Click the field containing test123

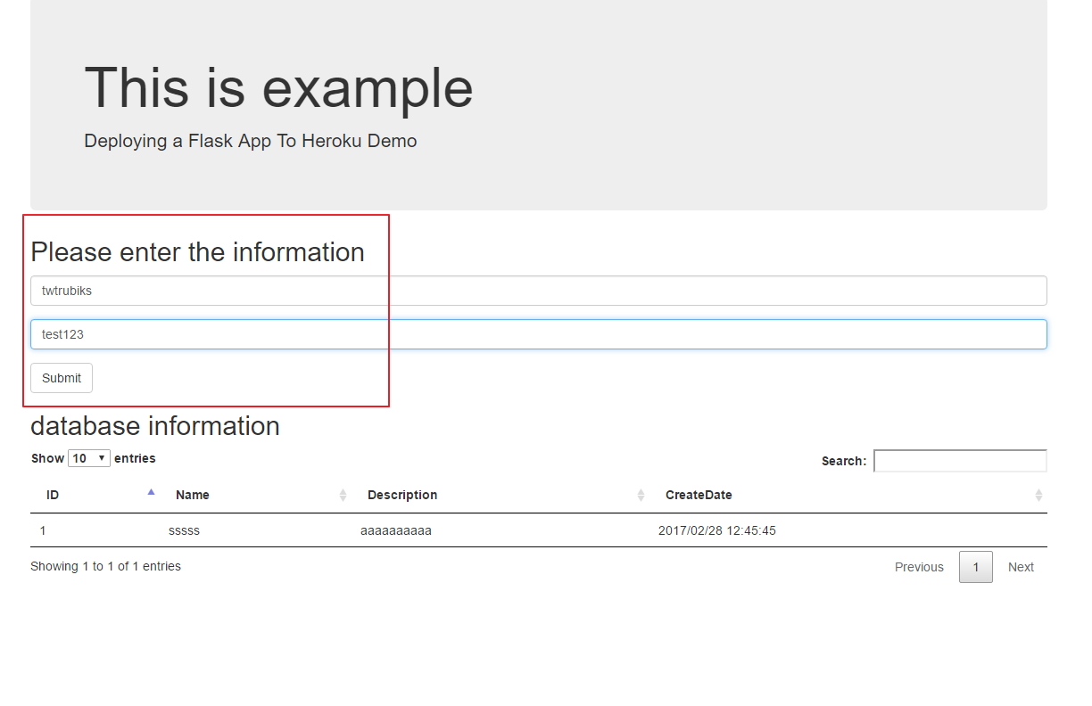[539, 334]
